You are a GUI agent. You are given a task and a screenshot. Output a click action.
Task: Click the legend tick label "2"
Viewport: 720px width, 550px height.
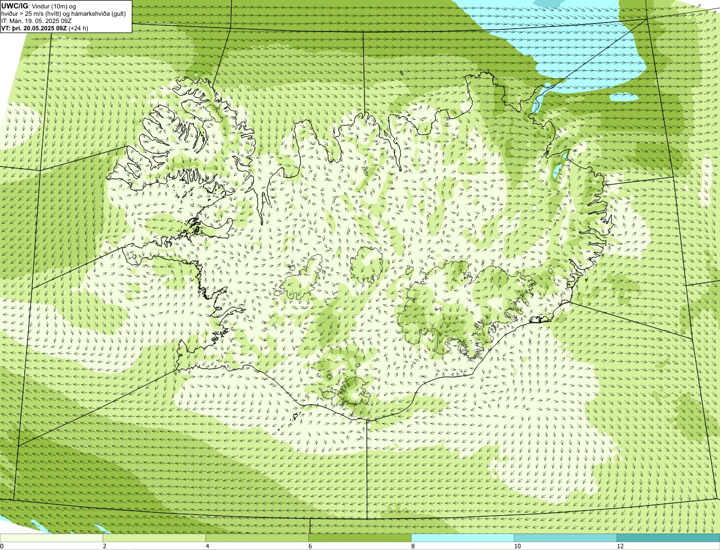(x=105, y=546)
